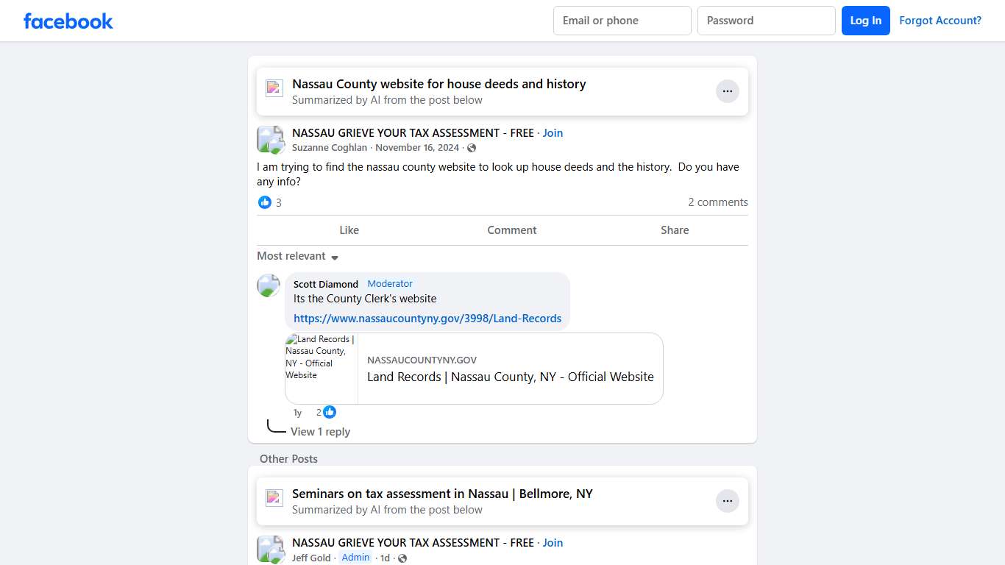Open the Forgot Account page
The width and height of the screenshot is (1005, 565).
pos(940,21)
